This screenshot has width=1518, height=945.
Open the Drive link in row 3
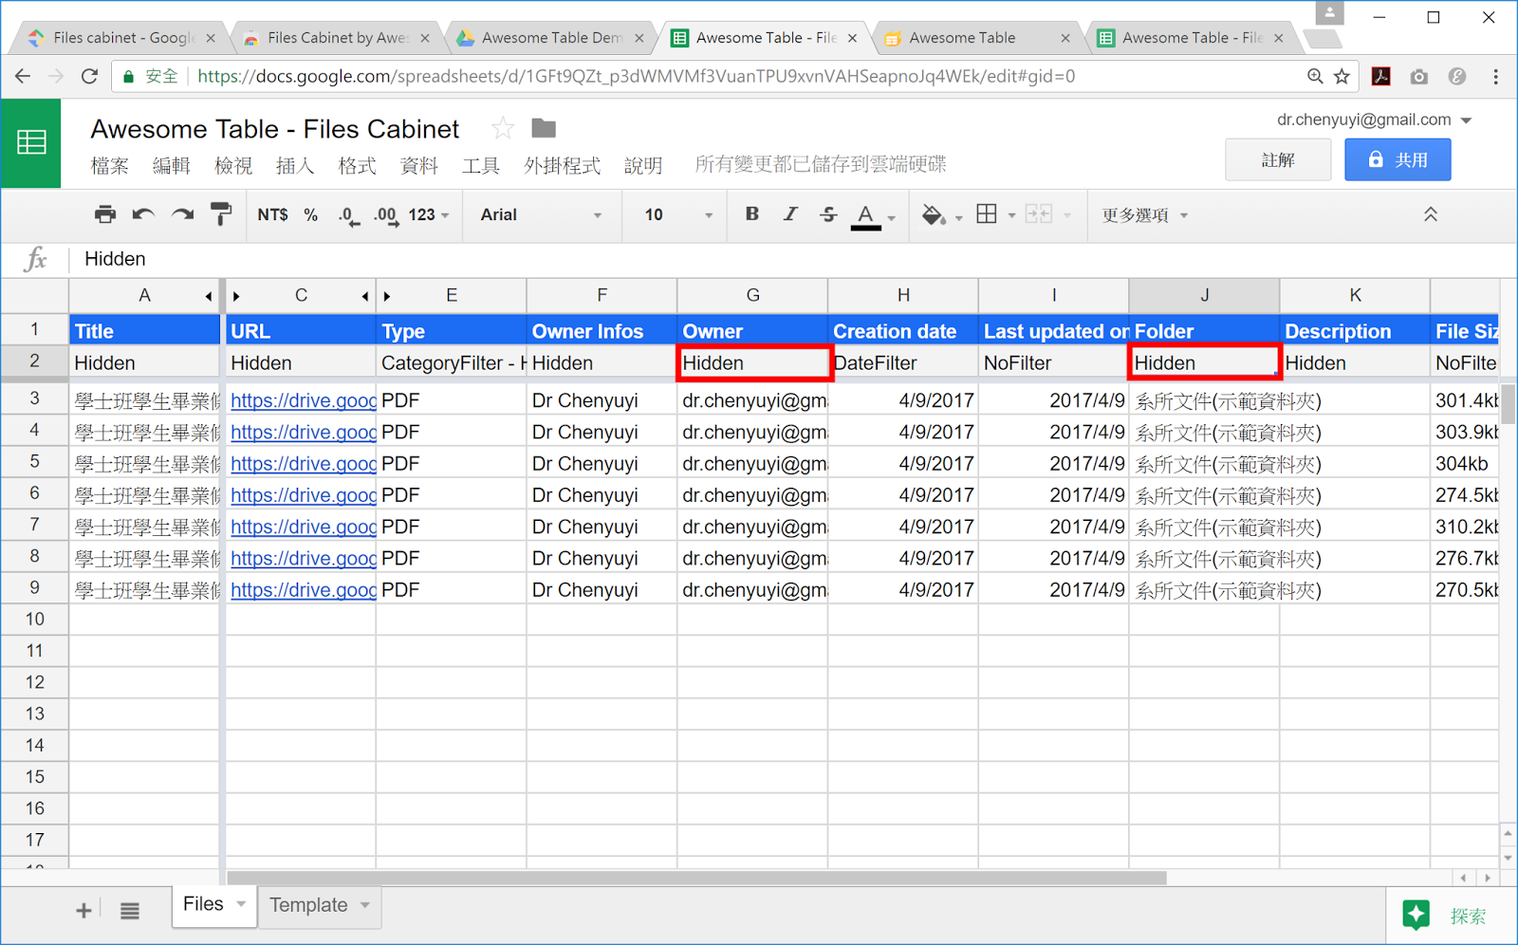pyautogui.click(x=303, y=400)
